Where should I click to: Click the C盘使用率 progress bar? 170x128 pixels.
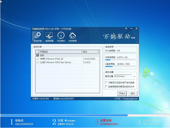(x=120, y=67)
